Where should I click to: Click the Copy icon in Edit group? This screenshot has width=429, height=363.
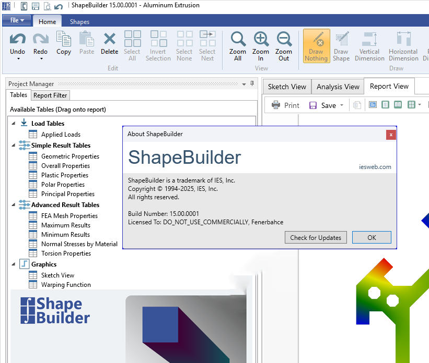[x=63, y=39]
